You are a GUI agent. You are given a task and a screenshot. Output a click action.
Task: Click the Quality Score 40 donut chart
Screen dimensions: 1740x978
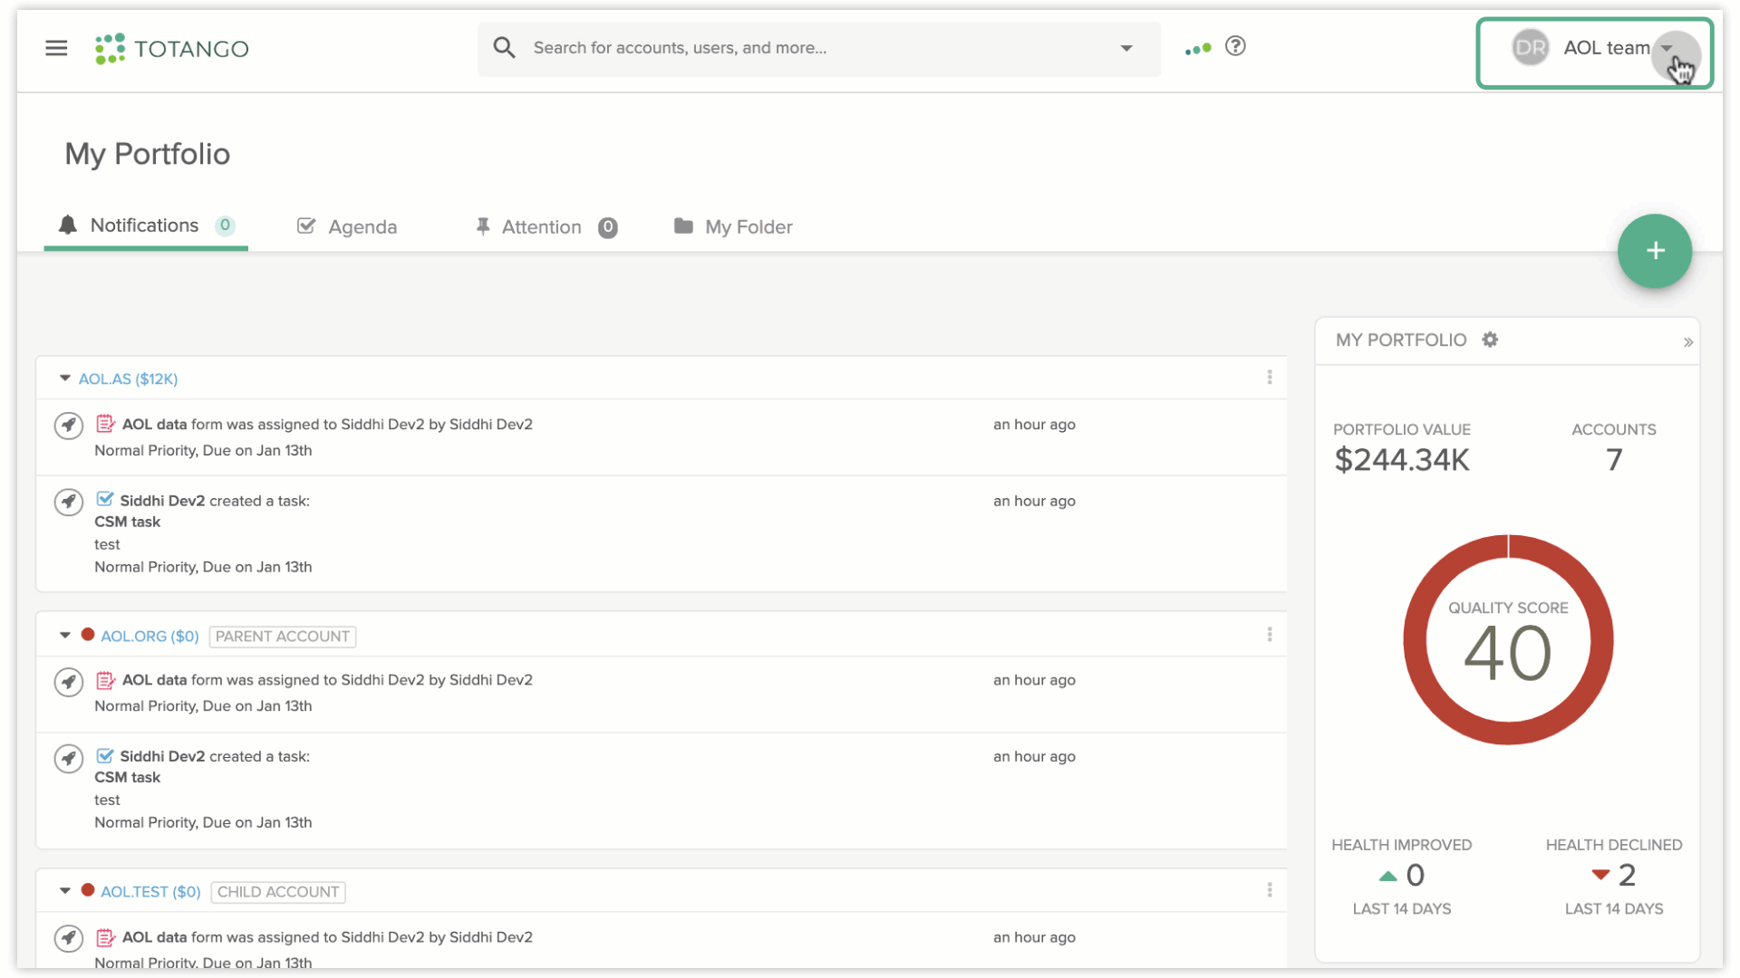coord(1508,640)
